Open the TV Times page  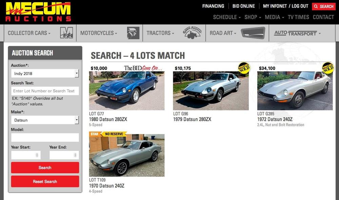tap(298, 17)
